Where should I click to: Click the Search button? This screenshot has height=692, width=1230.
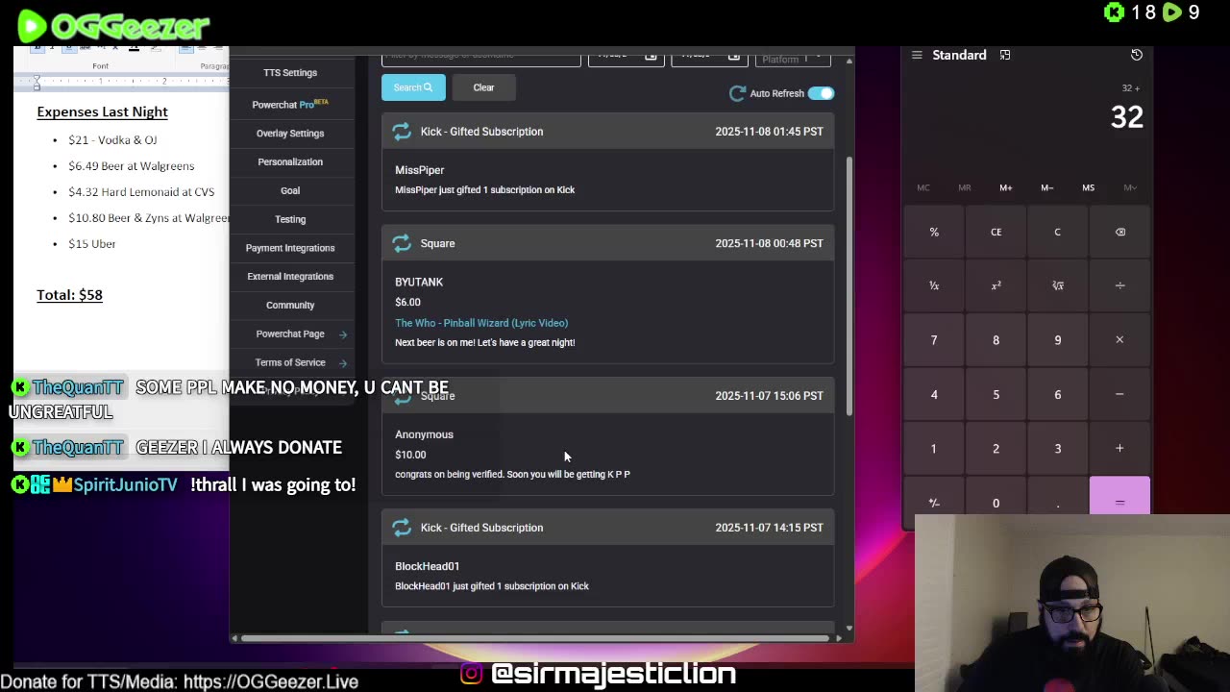coord(413,87)
